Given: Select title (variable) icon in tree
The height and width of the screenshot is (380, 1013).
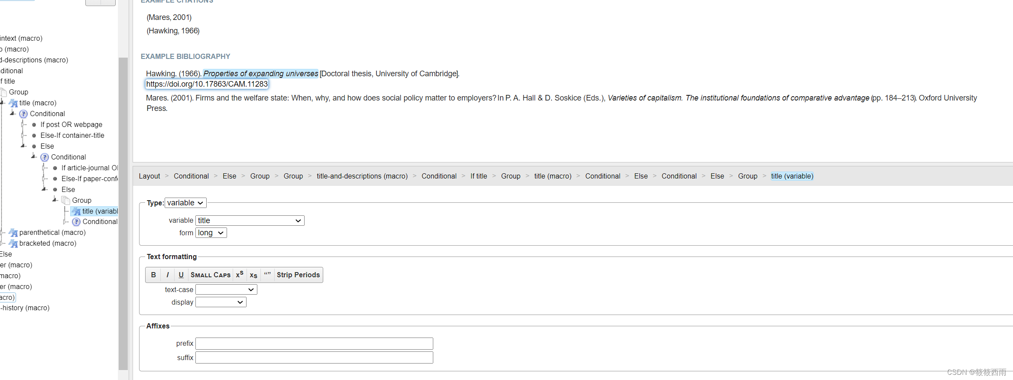Looking at the screenshot, I should point(76,211).
